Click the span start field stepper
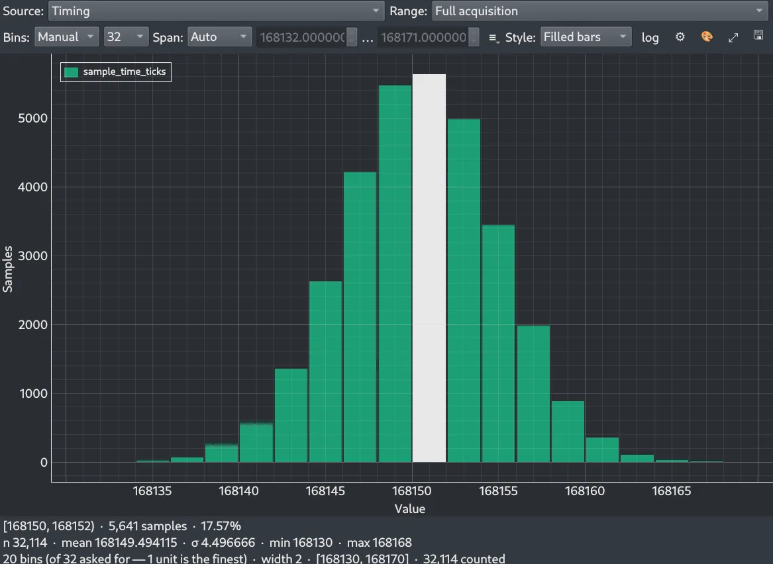773x564 pixels. (x=352, y=38)
